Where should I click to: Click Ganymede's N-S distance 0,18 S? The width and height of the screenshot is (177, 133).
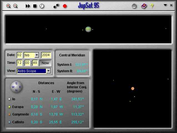pos(37,114)
